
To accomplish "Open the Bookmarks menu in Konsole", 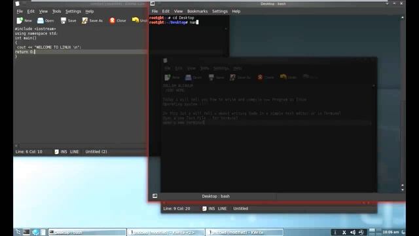I will tap(197, 11).
